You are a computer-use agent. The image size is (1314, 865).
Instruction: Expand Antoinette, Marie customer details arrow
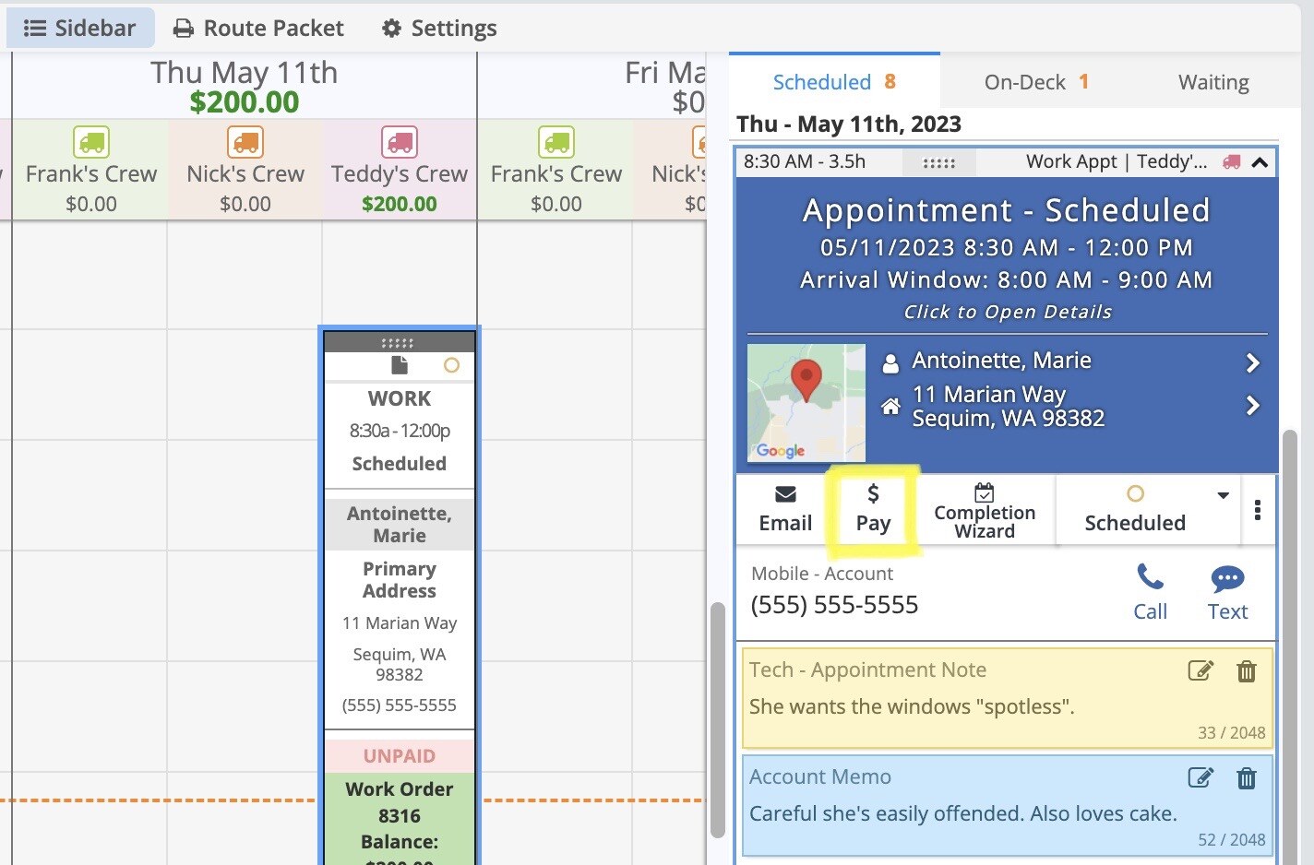(1252, 362)
